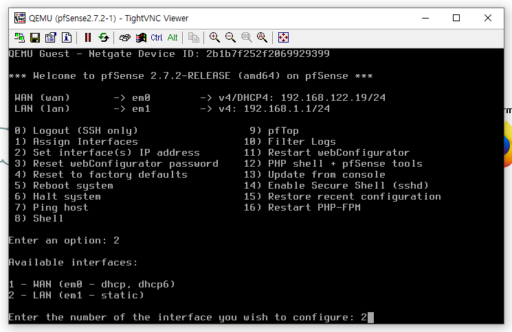Enable auto zoom with the 'A' magnifier icon
Image resolution: width=512 pixels, height=332 pixels.
(263, 38)
